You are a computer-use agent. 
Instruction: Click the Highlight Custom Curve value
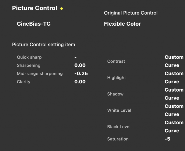pos(174,78)
